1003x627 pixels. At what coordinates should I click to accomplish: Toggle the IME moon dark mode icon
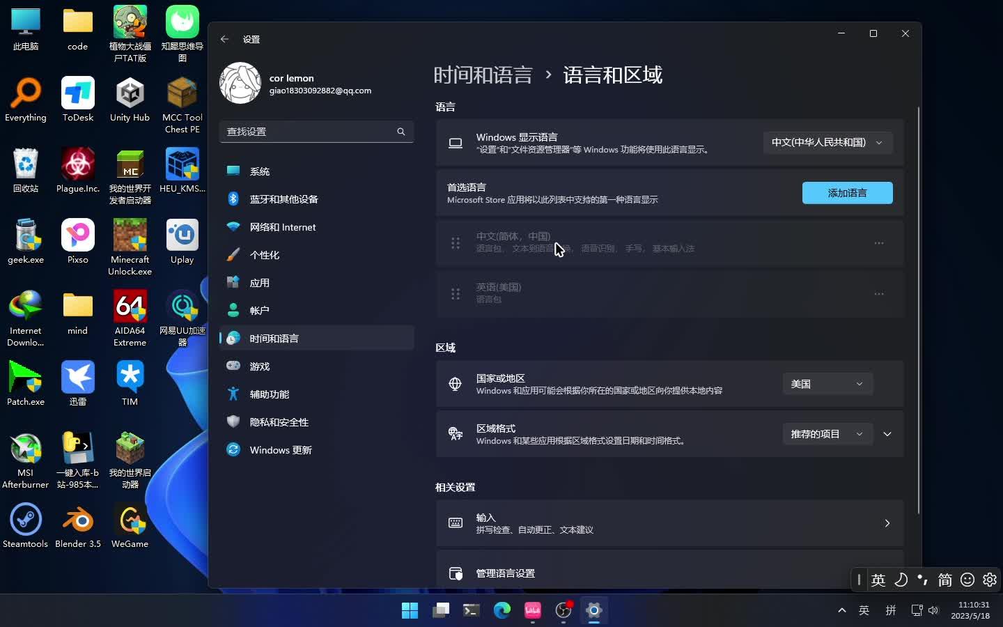point(901,580)
